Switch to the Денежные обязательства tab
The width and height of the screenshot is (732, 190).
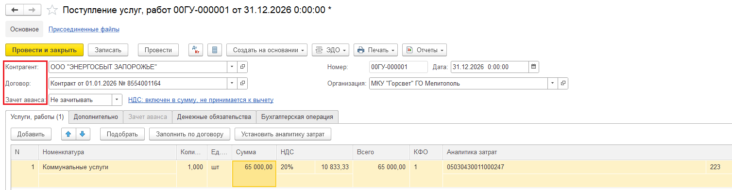pos(214,117)
